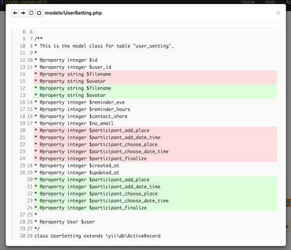The image size is (291, 250).
Task: Select the removed '$participant_finalize' red line
Action: tap(156, 159)
